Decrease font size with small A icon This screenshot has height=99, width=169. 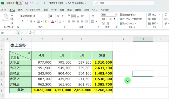[62, 16]
